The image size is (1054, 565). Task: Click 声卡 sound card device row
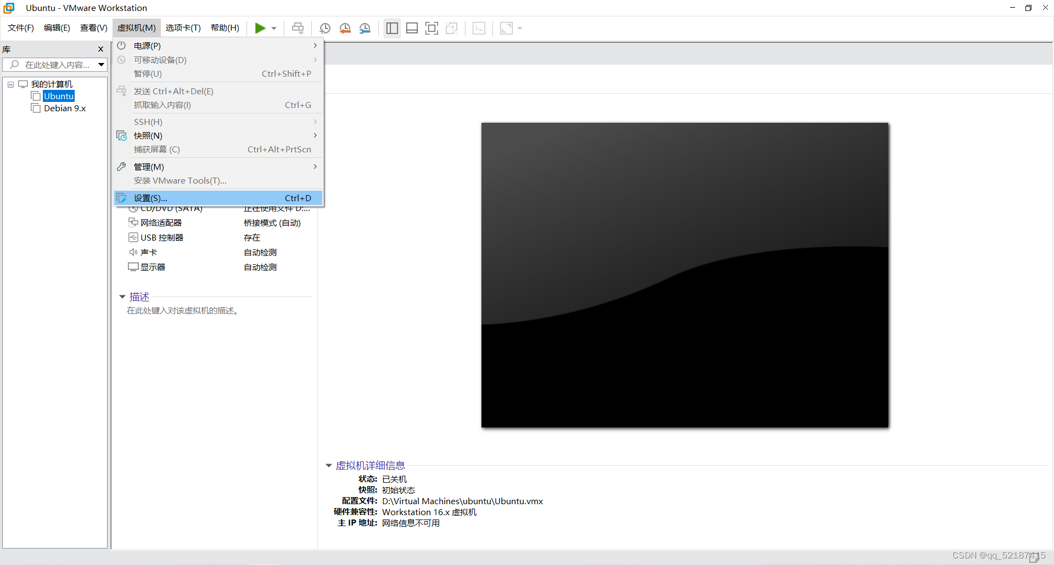220,252
